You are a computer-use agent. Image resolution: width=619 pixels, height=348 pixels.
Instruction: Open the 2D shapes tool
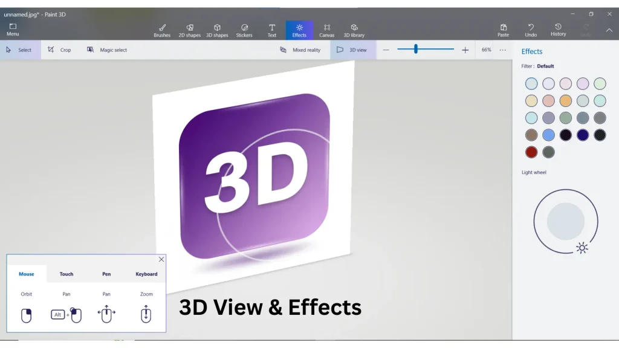pos(189,29)
